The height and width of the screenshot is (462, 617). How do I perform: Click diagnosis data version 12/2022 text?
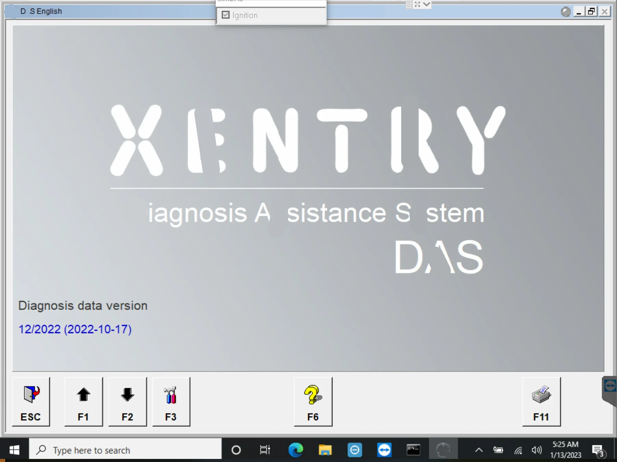coord(75,329)
